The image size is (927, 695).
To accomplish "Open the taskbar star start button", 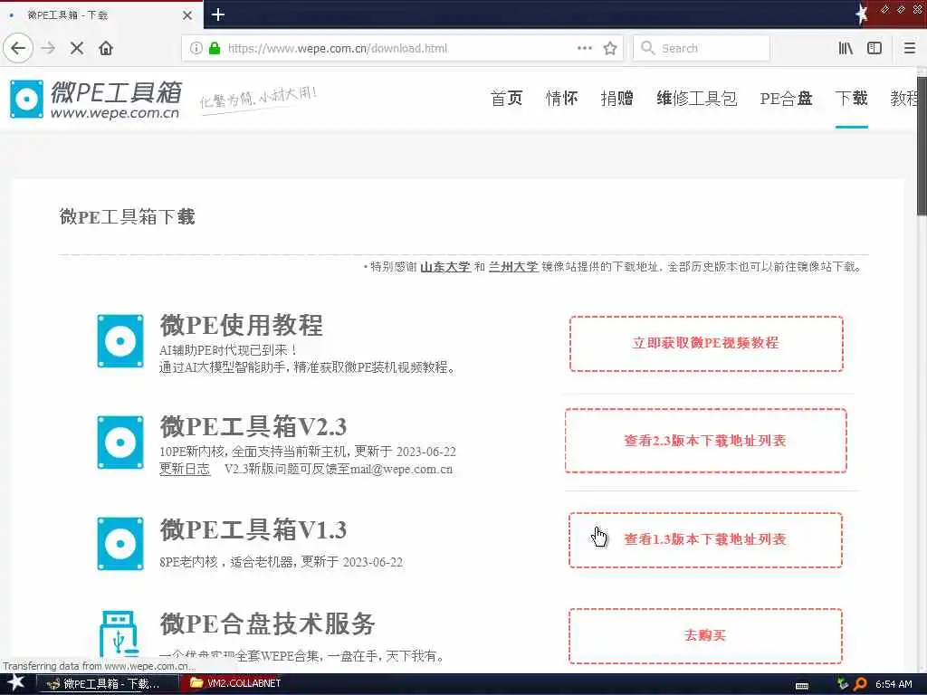I will point(15,683).
